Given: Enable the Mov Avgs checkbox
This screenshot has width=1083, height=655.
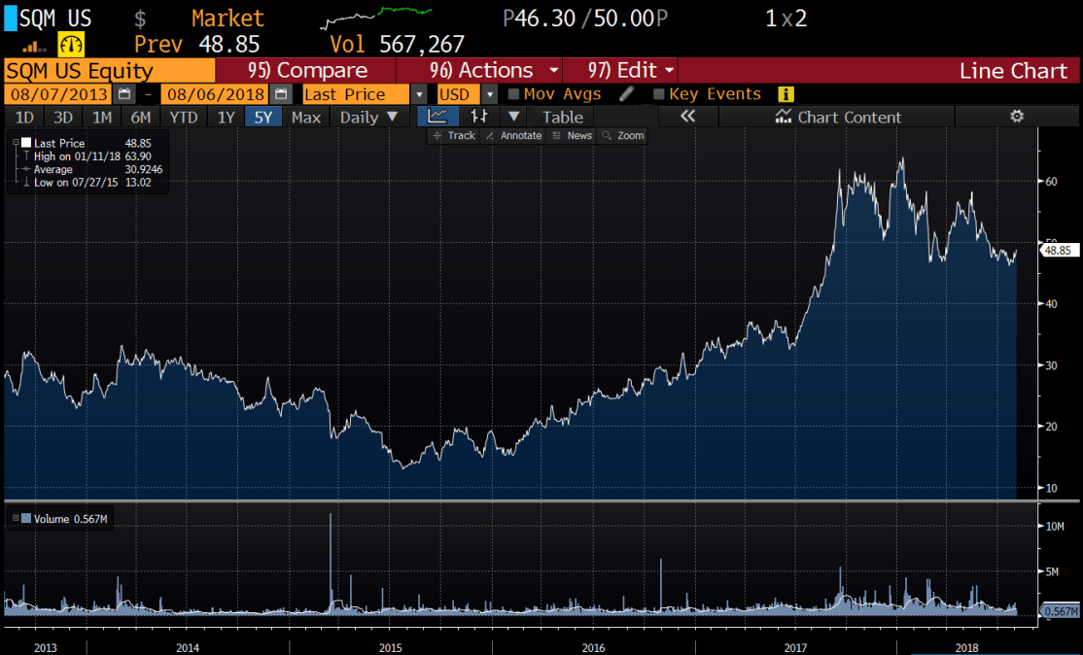Looking at the screenshot, I should 513,94.
